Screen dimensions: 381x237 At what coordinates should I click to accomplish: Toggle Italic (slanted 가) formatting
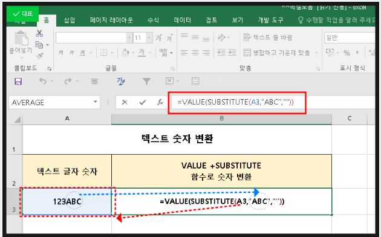click(71, 53)
